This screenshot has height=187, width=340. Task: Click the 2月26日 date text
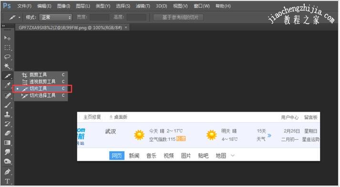click(292, 131)
